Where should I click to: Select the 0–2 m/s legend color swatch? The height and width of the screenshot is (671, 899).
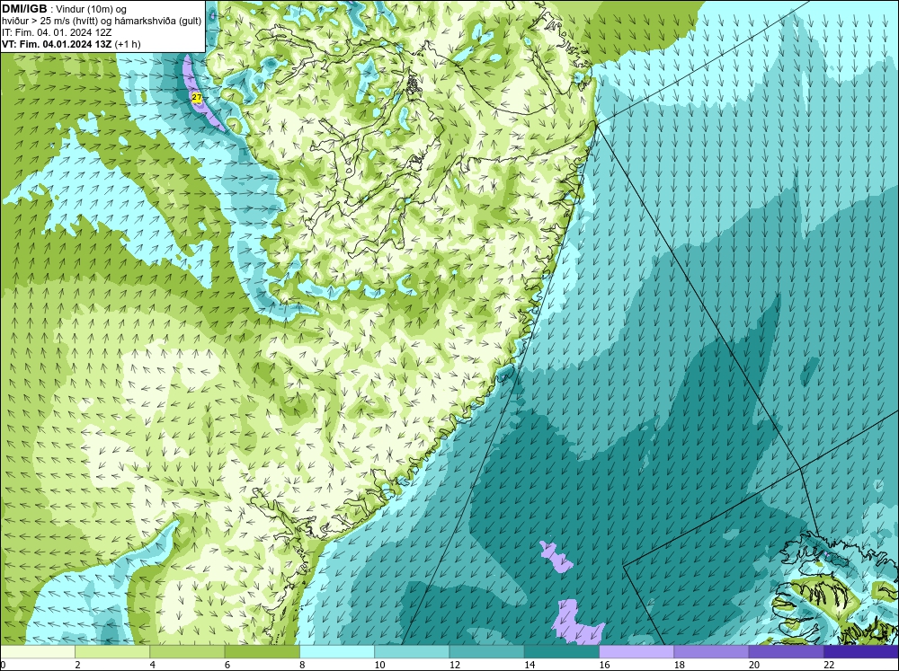click(38, 652)
